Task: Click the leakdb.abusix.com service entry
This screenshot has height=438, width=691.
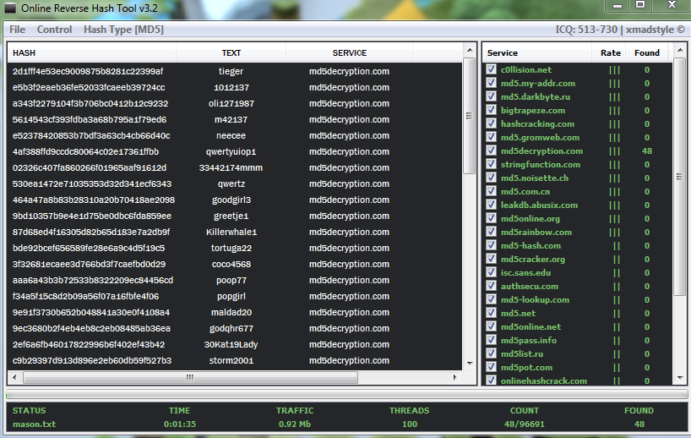Action: point(539,205)
